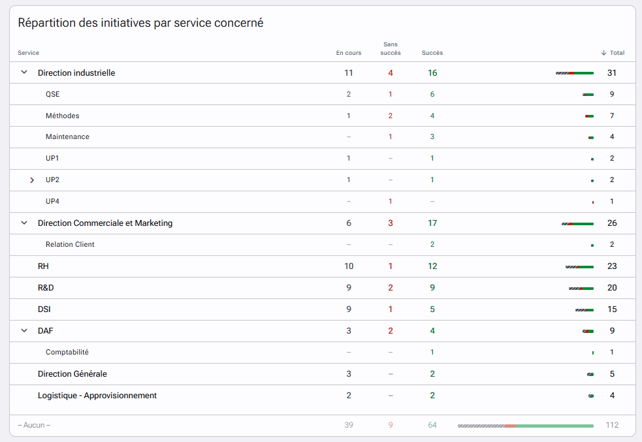
Task: Click the En cours column header
Action: pyautogui.click(x=349, y=53)
